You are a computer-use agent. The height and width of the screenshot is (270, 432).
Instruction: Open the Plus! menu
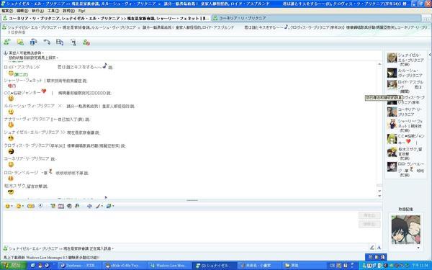coord(81,11)
